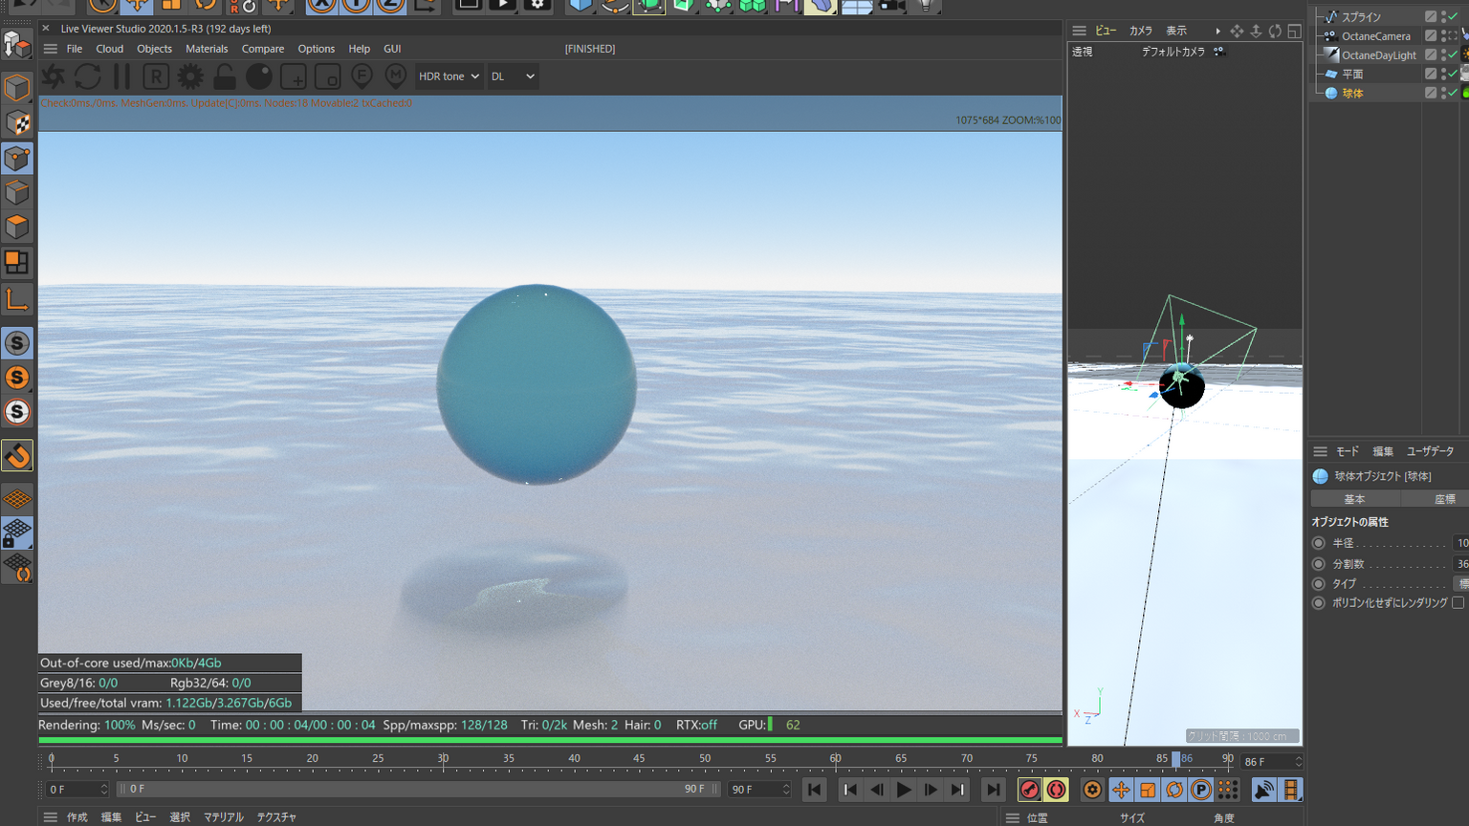Open the Materials menu in Live Viewer
1469x826 pixels.
(207, 49)
